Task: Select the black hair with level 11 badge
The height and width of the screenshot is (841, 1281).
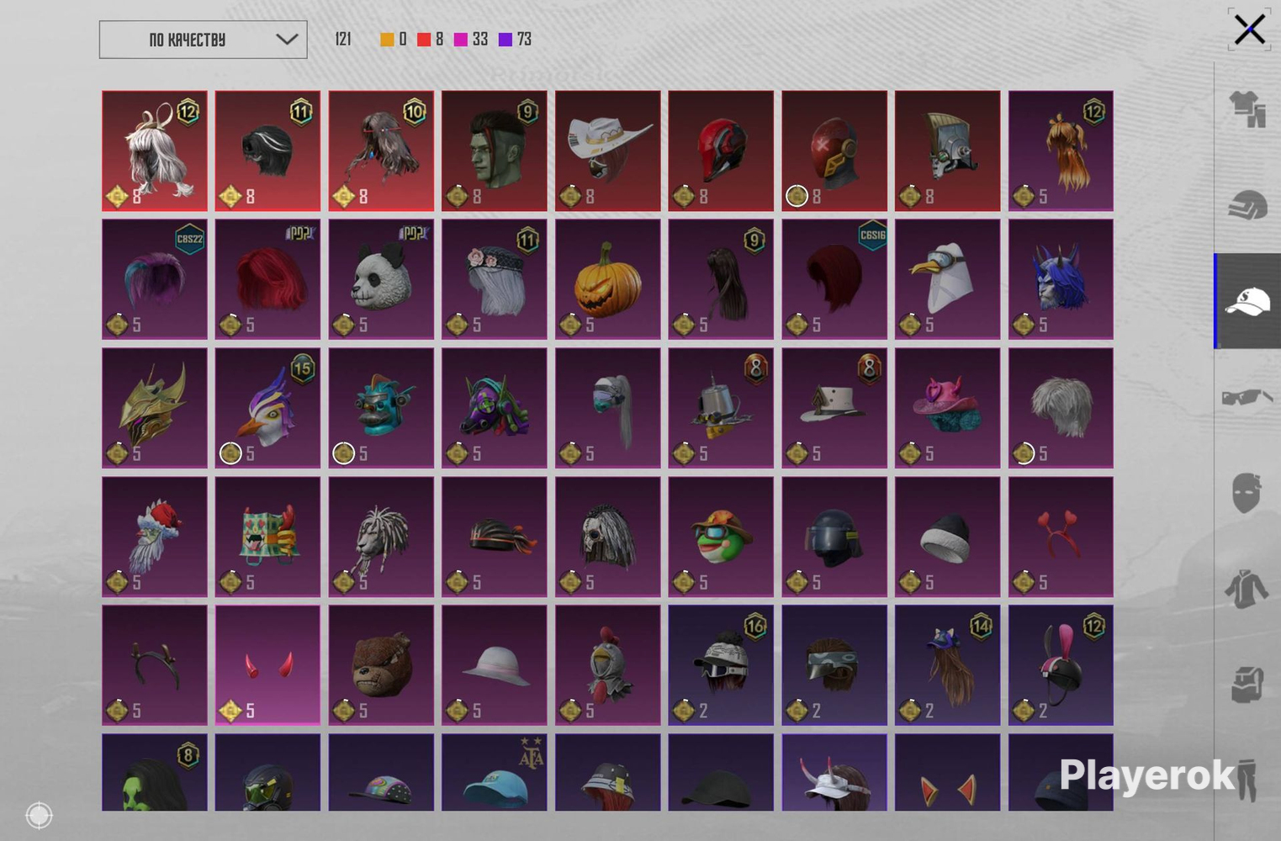Action: pos(268,151)
